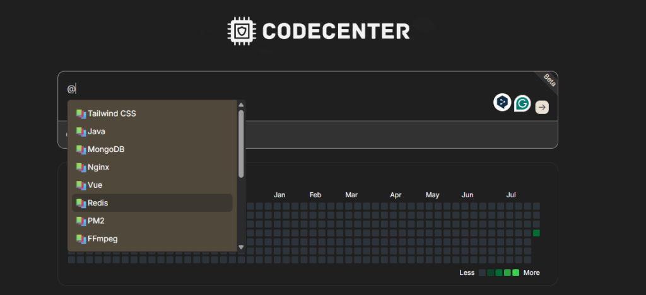This screenshot has height=295, width=646.
Task: Click the Beta corner ribbon
Action: pos(549,80)
